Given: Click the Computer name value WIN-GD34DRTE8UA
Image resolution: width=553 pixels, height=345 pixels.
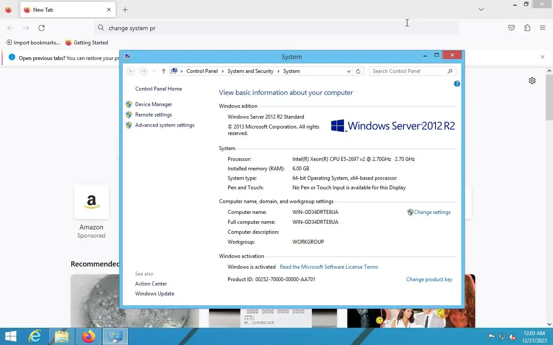Looking at the screenshot, I should [315, 212].
